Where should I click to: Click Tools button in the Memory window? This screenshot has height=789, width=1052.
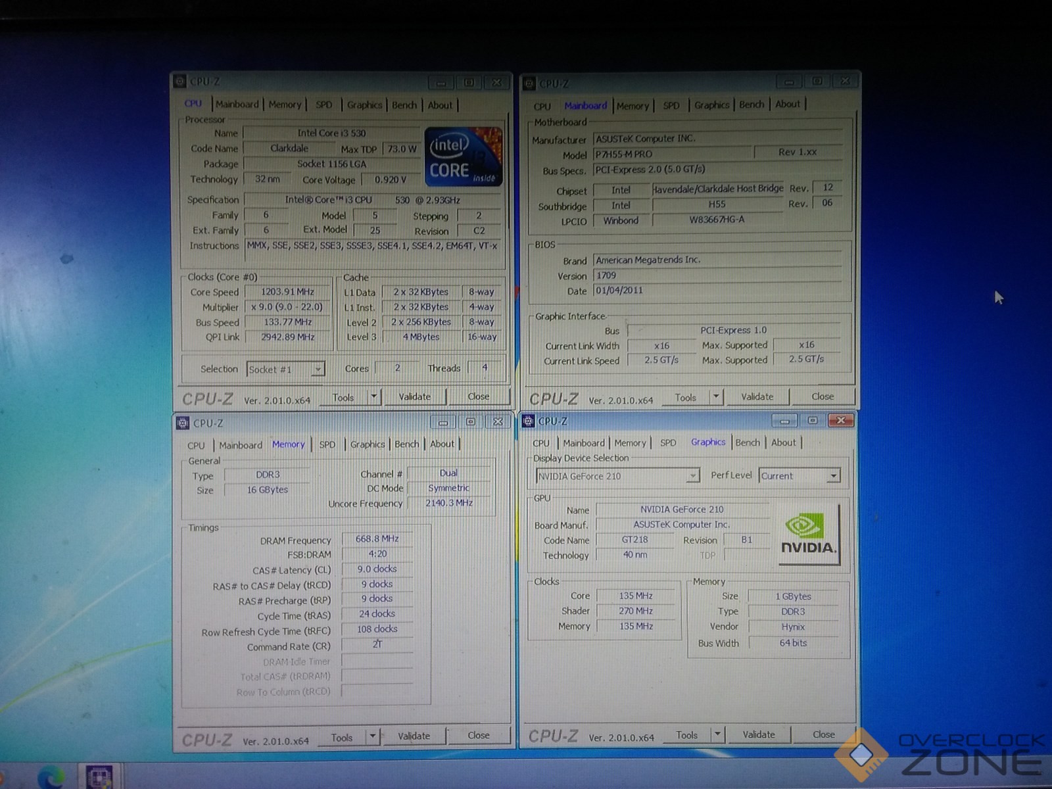coord(342,737)
